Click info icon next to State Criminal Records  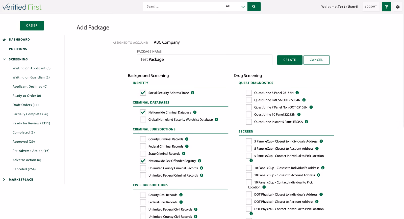(x=184, y=153)
